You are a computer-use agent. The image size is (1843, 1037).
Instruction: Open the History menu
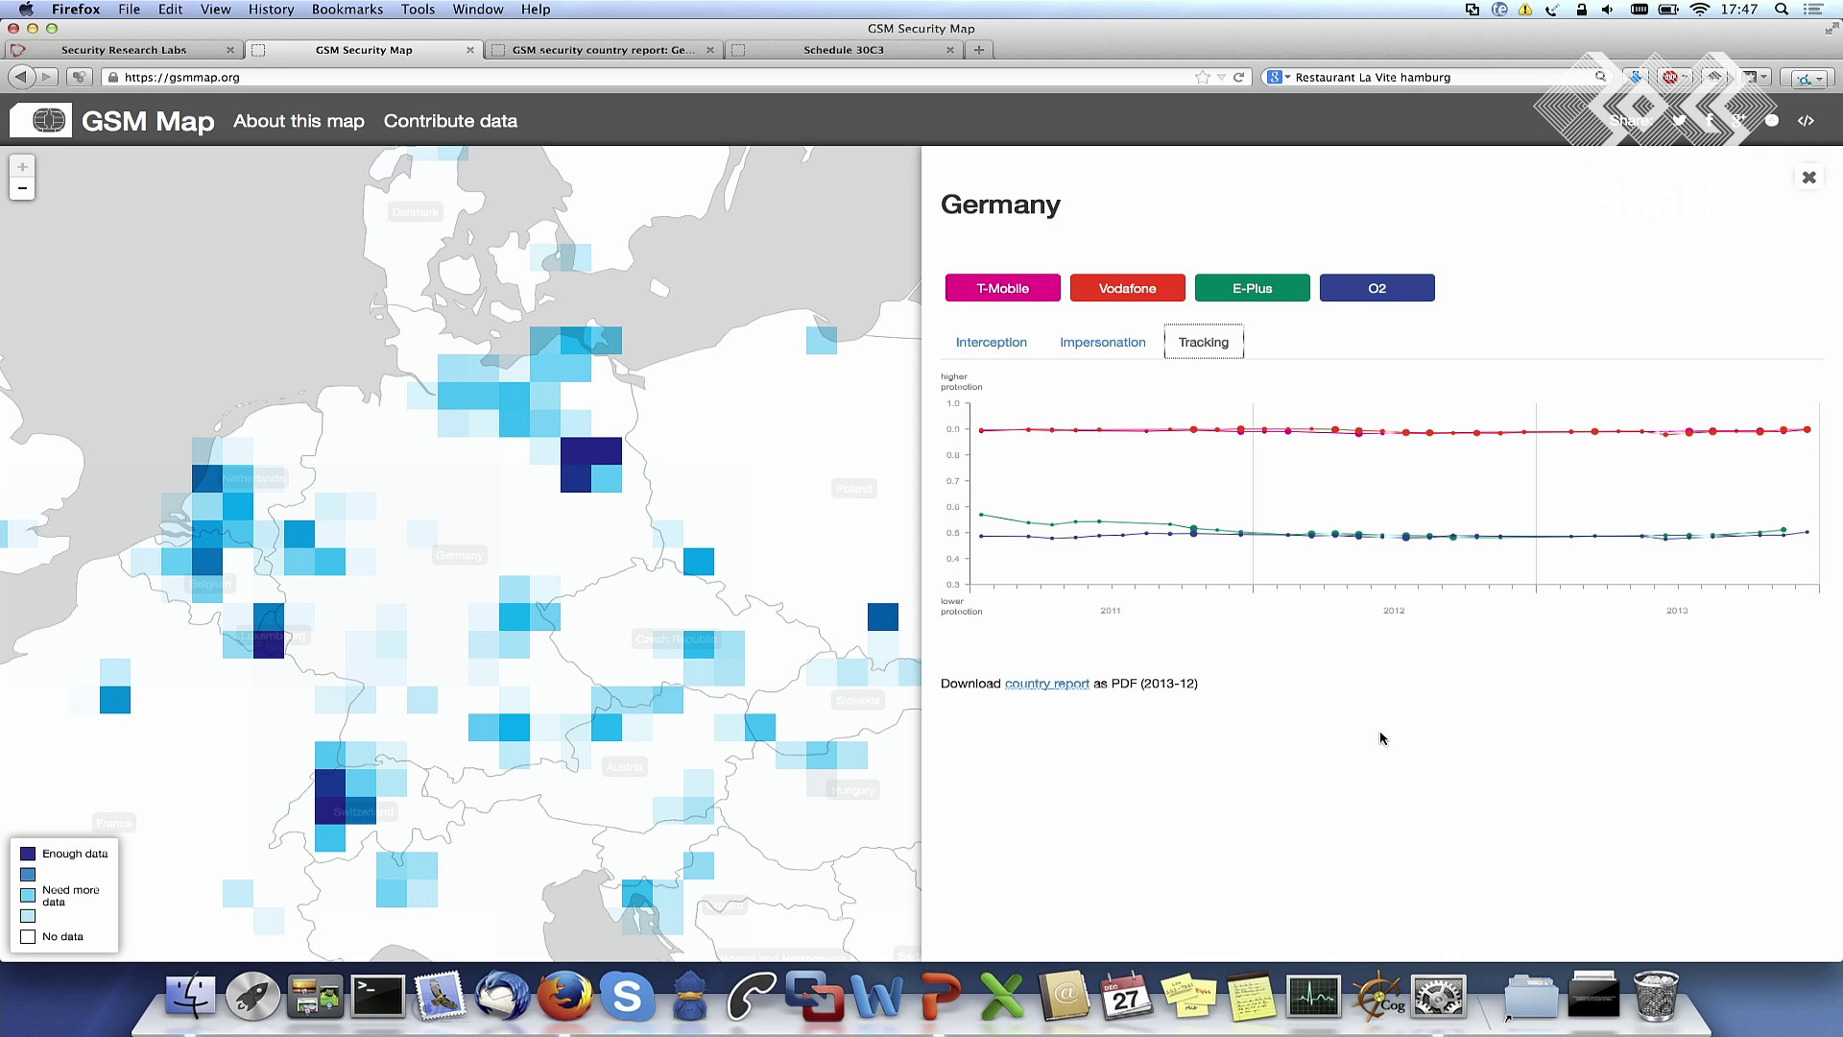tap(271, 10)
